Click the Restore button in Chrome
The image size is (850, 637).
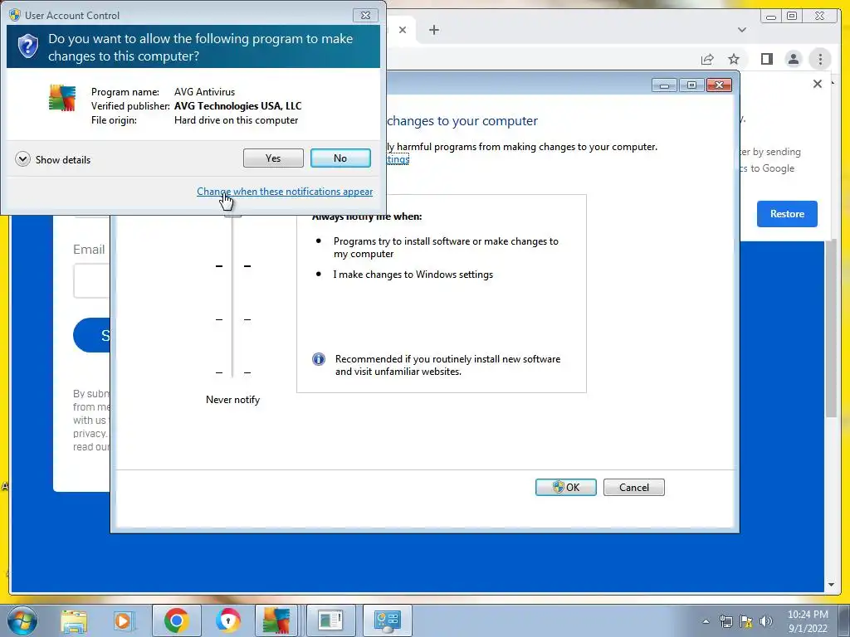click(x=787, y=213)
